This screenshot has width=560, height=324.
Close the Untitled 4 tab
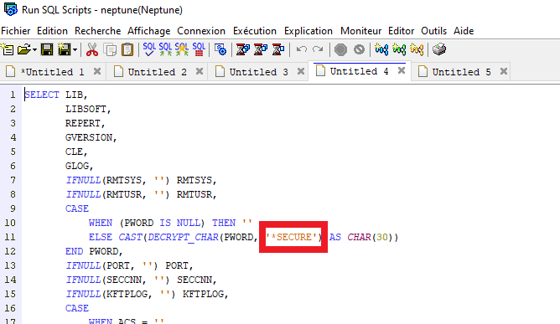[402, 70]
